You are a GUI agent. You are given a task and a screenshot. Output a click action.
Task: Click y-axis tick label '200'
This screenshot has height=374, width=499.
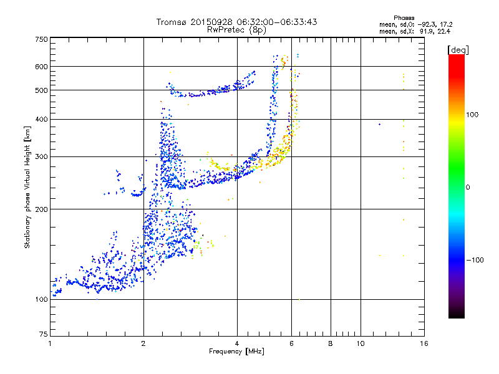pos(41,209)
